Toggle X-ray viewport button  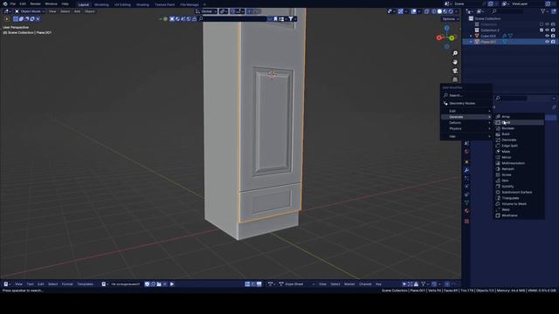(x=427, y=11)
